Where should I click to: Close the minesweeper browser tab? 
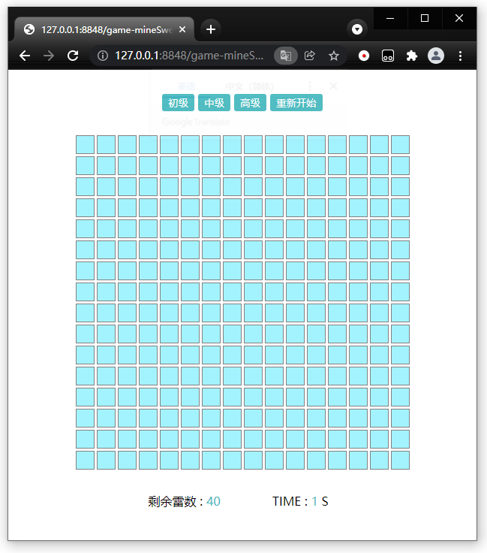click(183, 29)
